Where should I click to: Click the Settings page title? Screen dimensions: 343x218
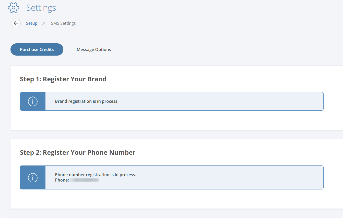tap(41, 8)
